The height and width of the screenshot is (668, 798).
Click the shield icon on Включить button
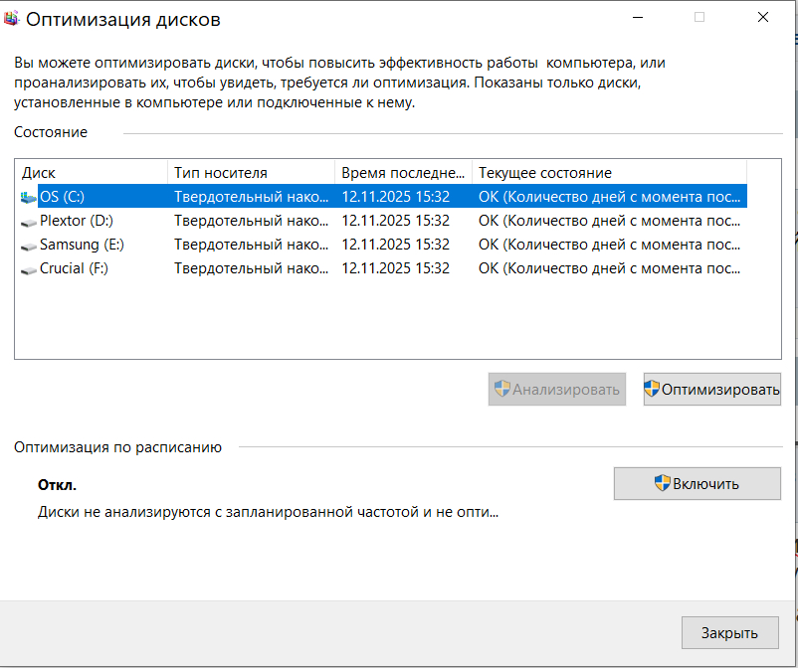[x=662, y=483]
